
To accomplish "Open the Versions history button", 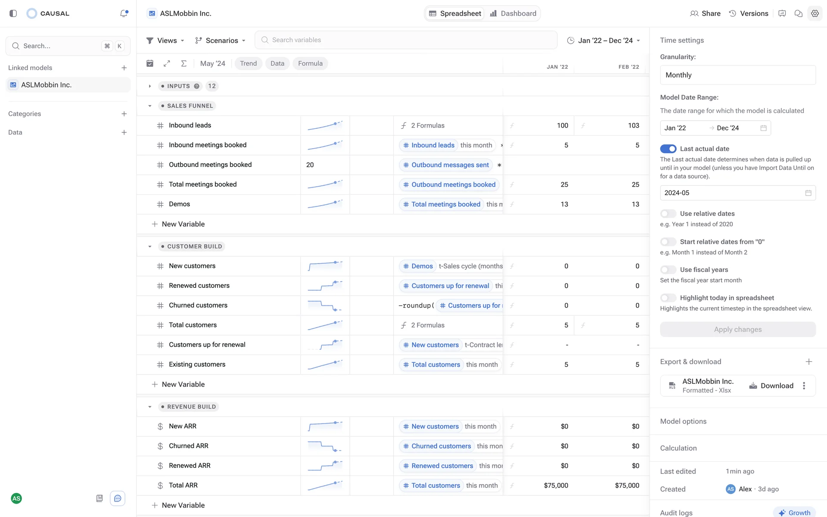I will point(748,13).
